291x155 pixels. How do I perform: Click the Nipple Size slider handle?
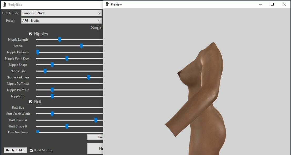[x=45, y=71]
